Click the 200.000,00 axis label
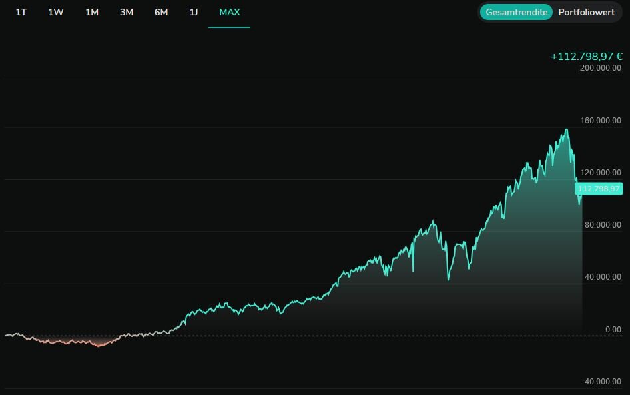The image size is (630, 395). (601, 68)
